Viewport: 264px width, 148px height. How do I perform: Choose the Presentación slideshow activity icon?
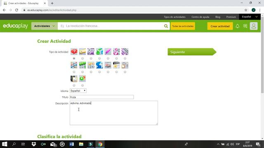point(108,65)
